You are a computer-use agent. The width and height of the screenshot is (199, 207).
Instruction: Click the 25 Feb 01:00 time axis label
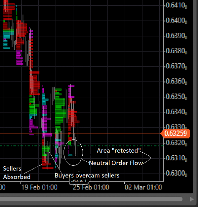tap(91, 187)
